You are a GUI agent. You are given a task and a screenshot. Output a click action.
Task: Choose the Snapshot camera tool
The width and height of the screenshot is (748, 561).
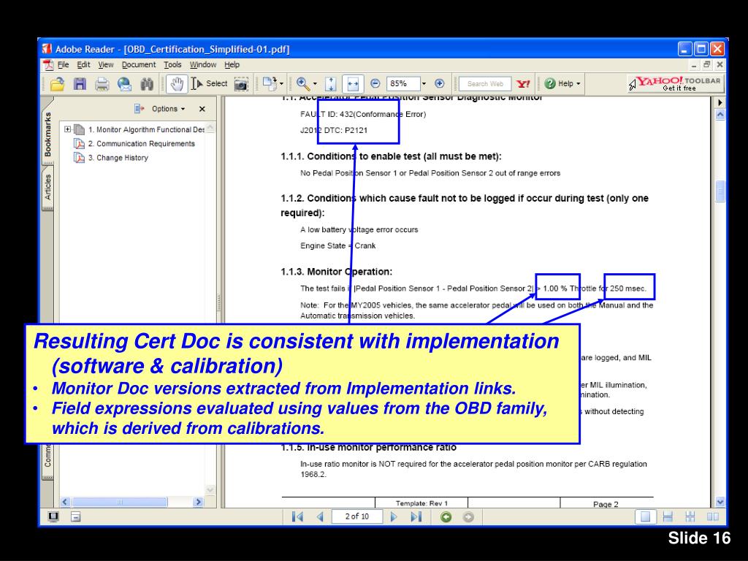tap(241, 84)
